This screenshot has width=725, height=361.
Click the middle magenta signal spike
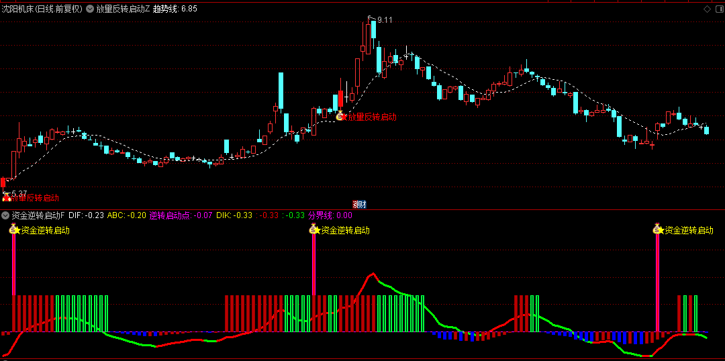tap(313, 264)
